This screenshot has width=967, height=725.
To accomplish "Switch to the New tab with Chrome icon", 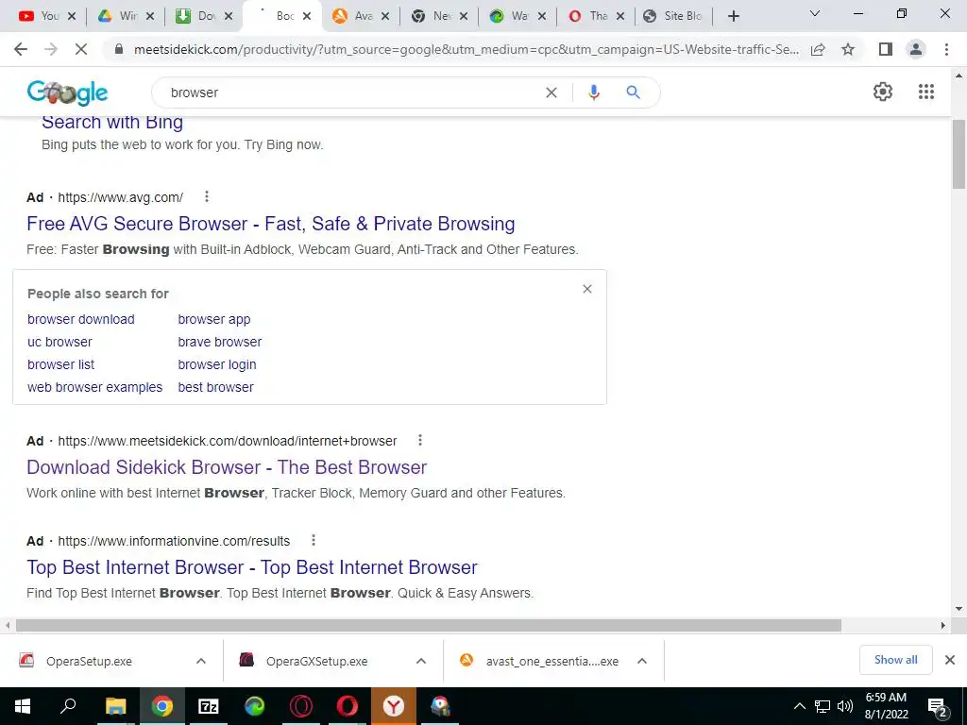I will coord(431,16).
